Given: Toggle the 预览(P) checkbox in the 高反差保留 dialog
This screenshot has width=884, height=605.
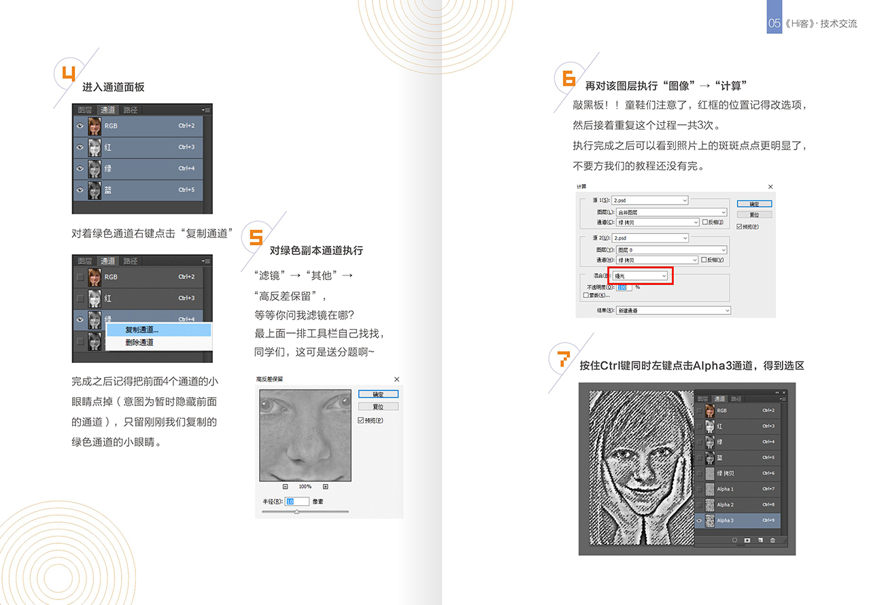Looking at the screenshot, I should (x=360, y=420).
